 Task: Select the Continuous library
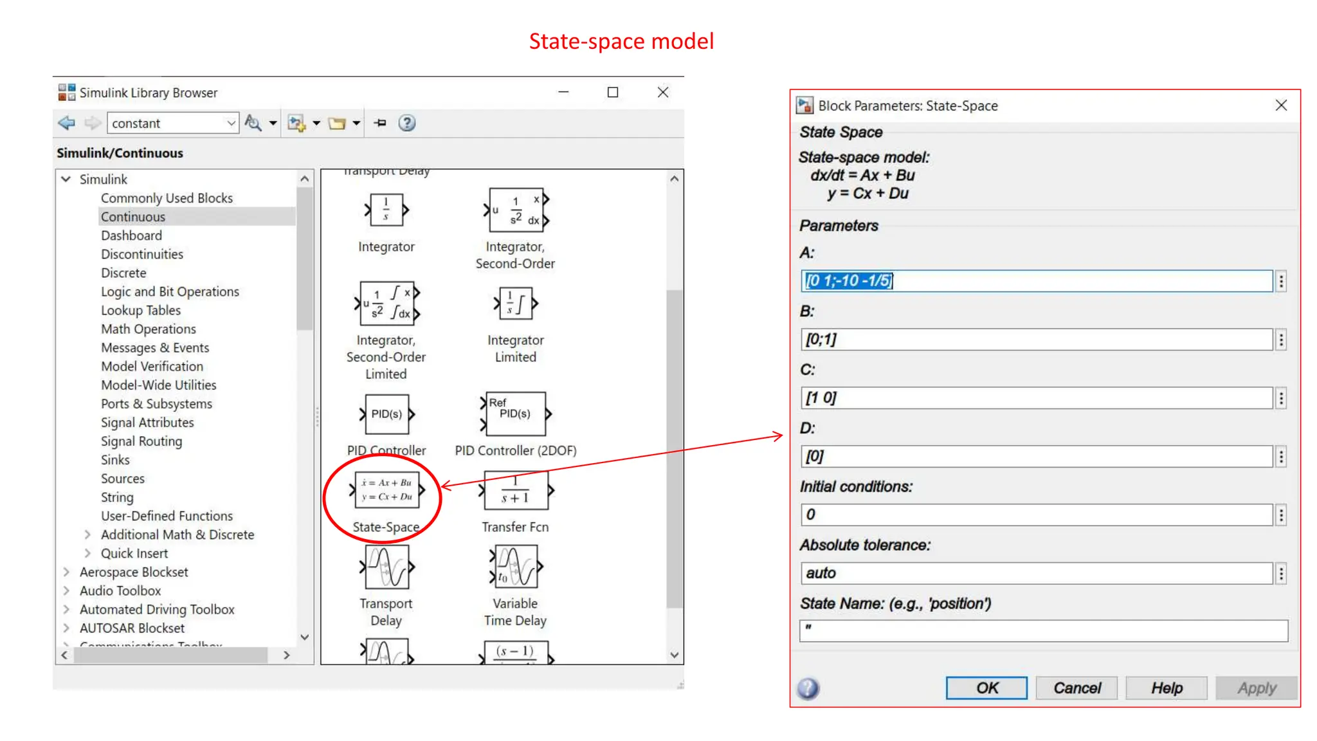click(133, 217)
